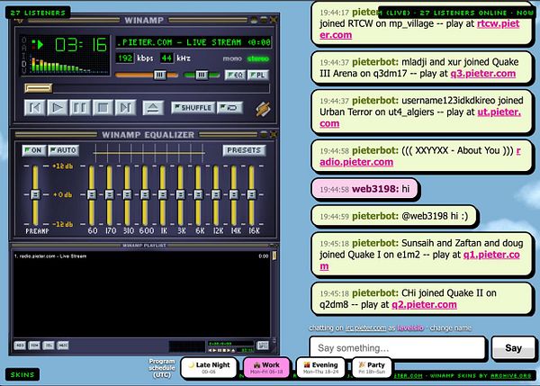Select the Work program tab
This screenshot has height=386, width=540.
[266, 368]
